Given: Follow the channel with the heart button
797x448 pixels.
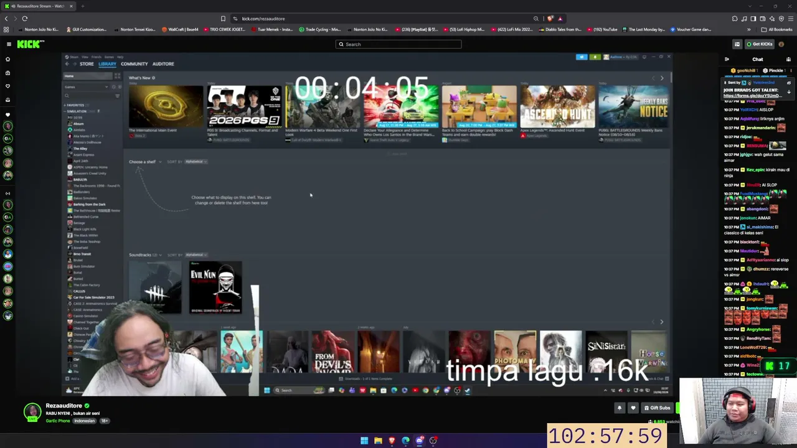Looking at the screenshot, I should pyautogui.click(x=633, y=408).
